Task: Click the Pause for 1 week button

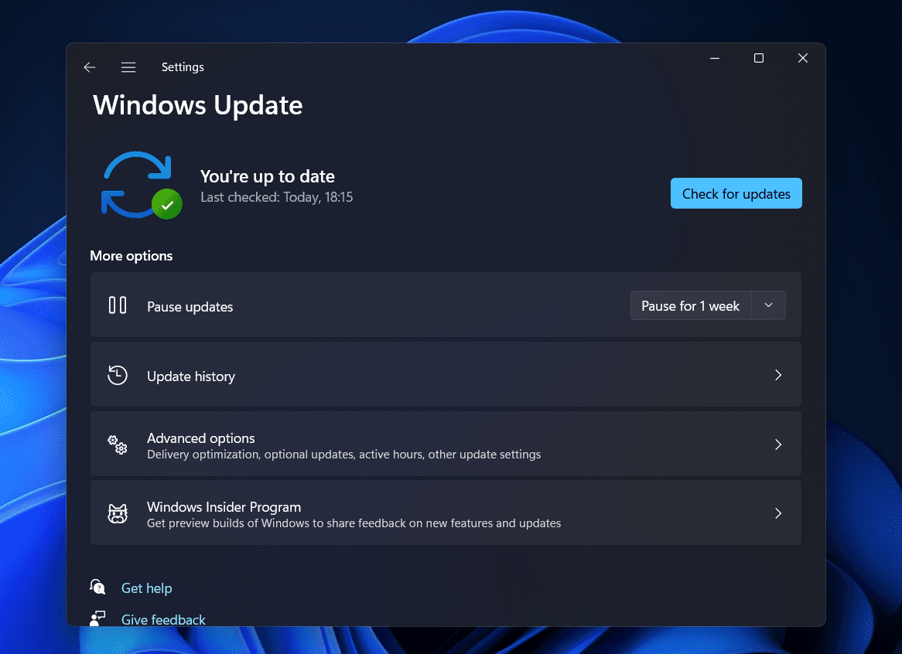Action: 690,305
